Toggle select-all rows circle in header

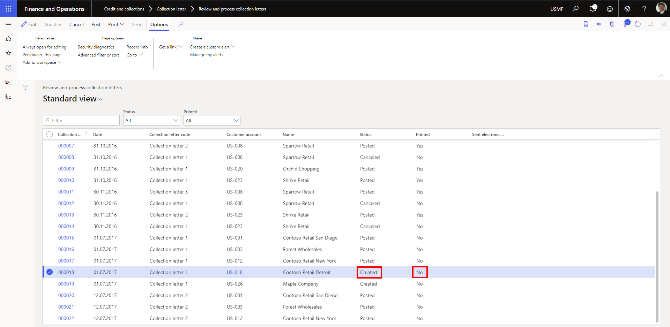click(x=50, y=134)
